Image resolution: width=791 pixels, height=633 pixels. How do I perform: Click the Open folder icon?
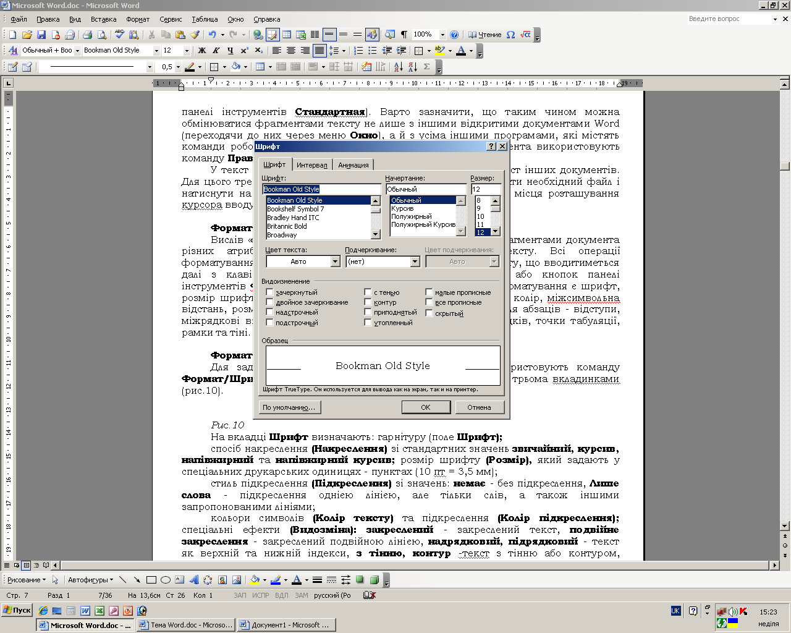(x=27, y=35)
